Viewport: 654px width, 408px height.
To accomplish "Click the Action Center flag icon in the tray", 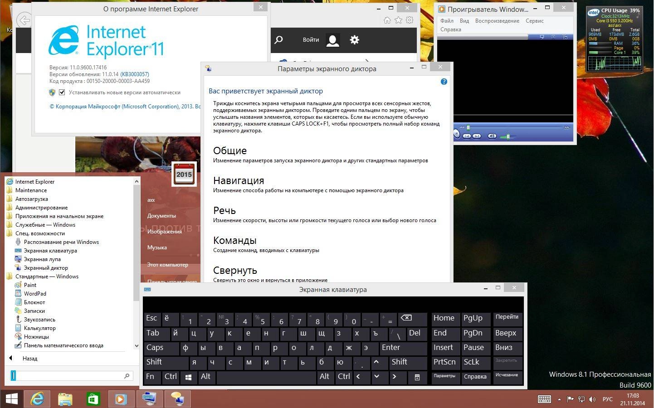I will (x=571, y=399).
